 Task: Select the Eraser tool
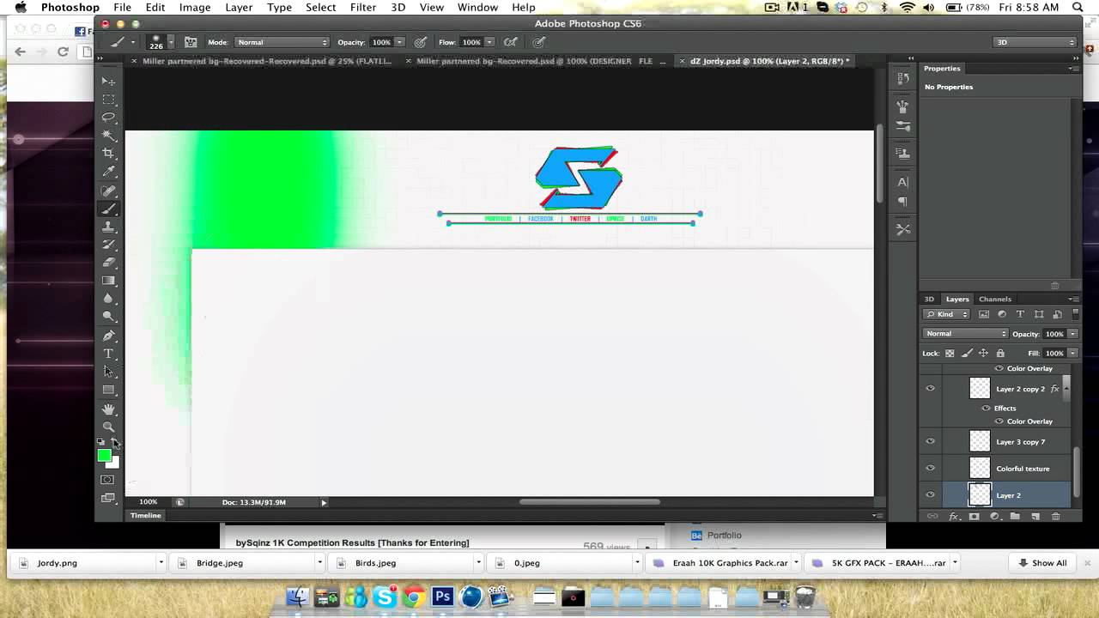tap(108, 263)
